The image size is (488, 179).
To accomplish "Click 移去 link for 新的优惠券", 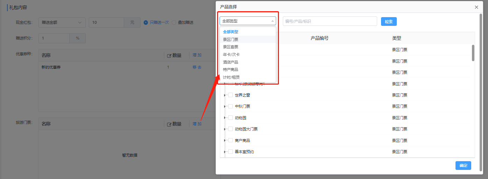I will [197, 67].
